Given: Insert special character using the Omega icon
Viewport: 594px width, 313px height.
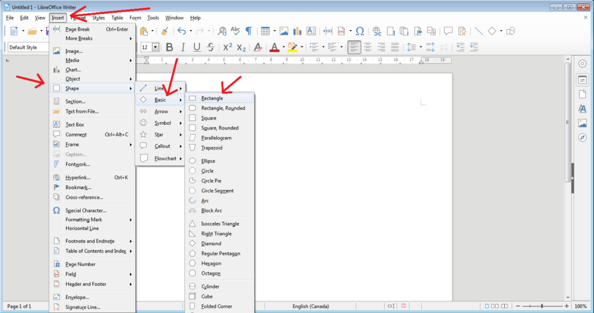Looking at the screenshot, I should (360, 31).
